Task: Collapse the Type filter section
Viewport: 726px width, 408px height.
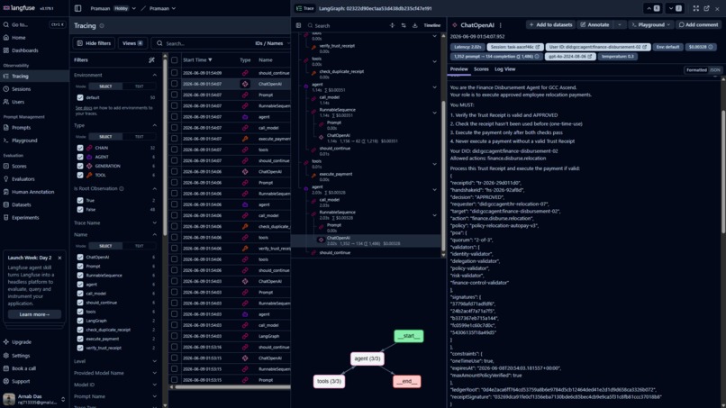Action: click(154, 125)
